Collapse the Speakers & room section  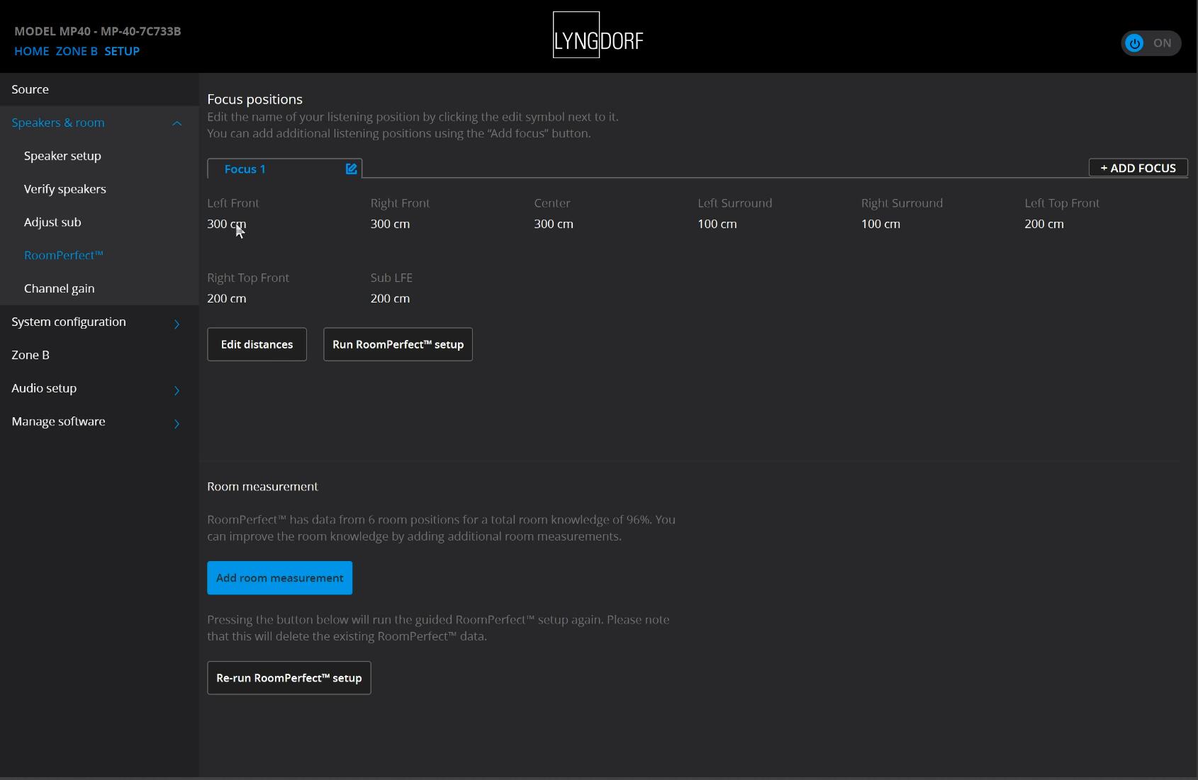point(177,123)
